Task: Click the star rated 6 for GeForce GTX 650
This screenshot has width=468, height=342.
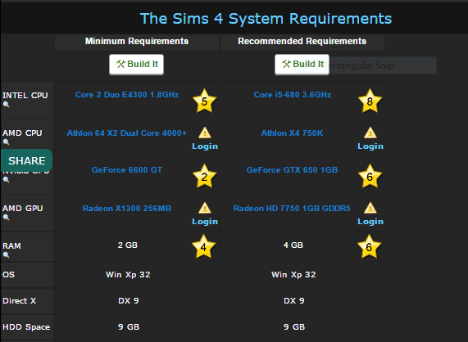Action: (370, 177)
